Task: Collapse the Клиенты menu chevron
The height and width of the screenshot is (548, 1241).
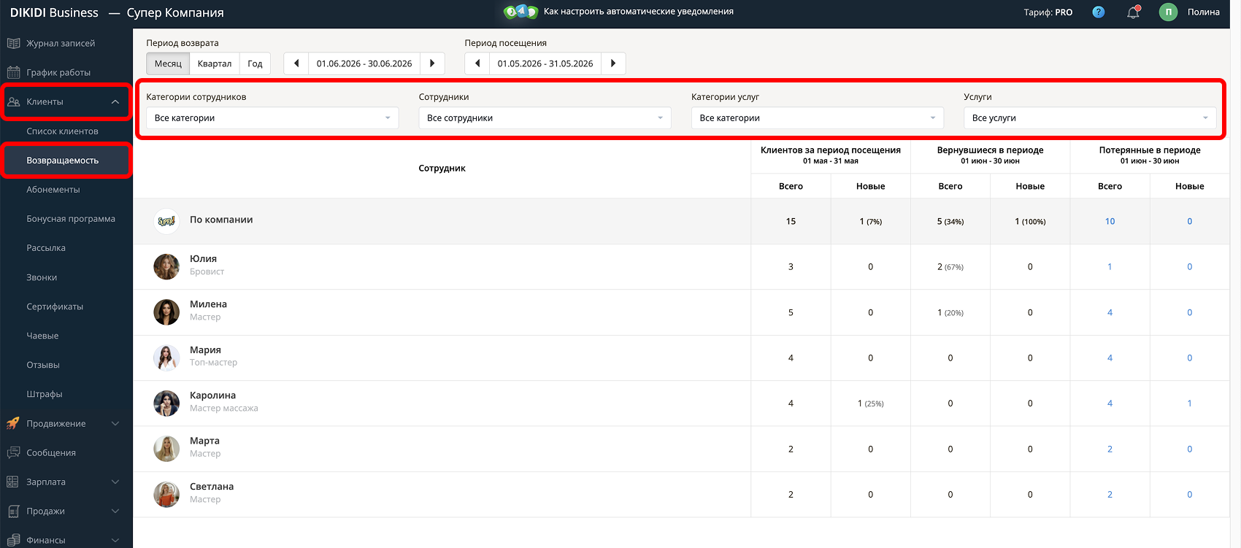Action: click(x=115, y=102)
